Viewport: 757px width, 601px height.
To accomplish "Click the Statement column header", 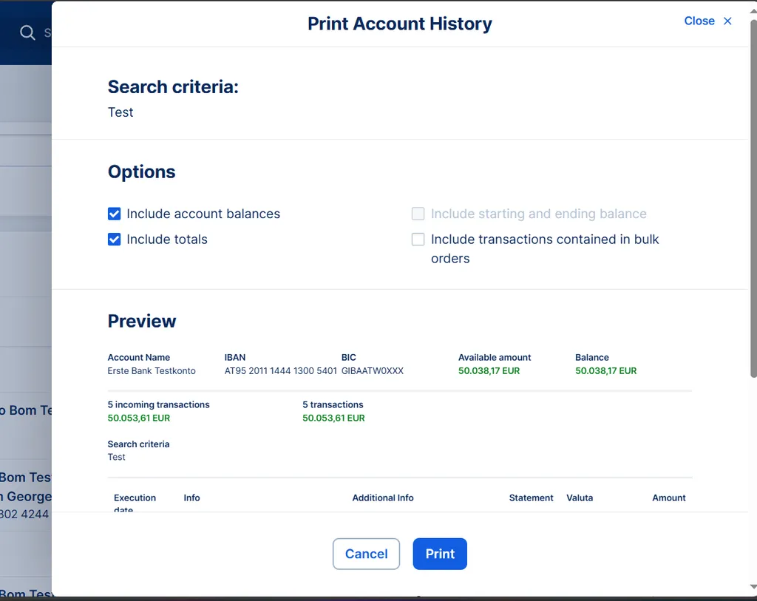I will (x=531, y=498).
